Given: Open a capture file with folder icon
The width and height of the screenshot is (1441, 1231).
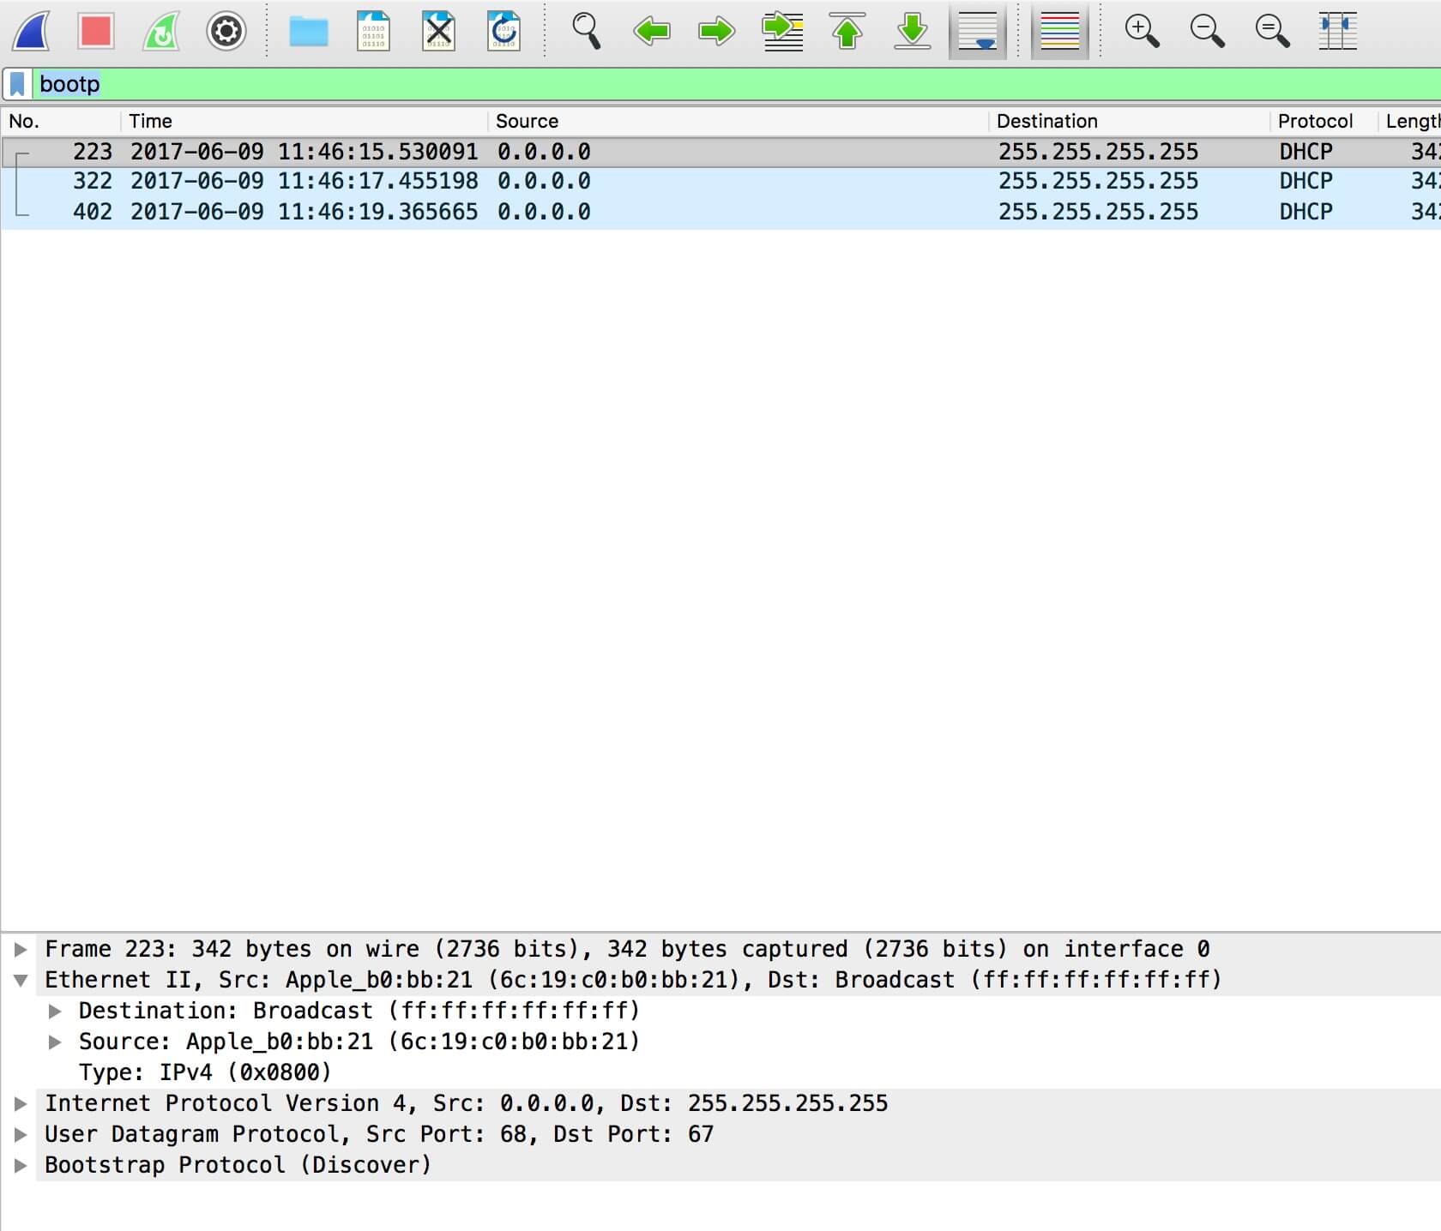Looking at the screenshot, I should pos(308,31).
